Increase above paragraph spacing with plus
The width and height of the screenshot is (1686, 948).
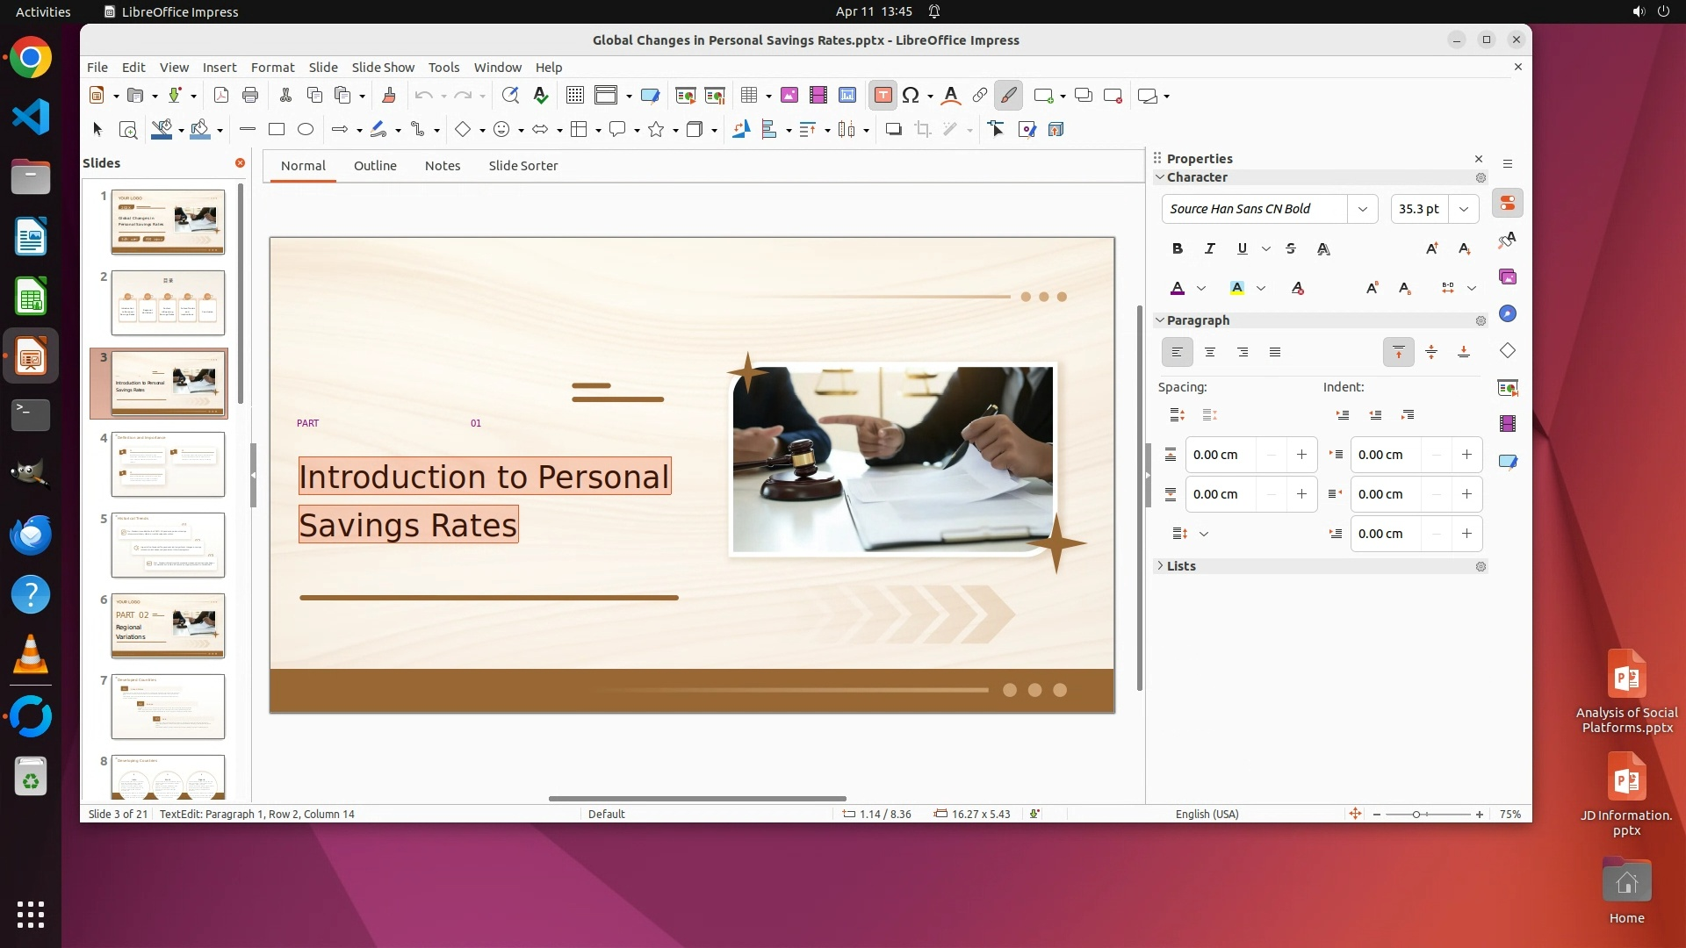1301,455
